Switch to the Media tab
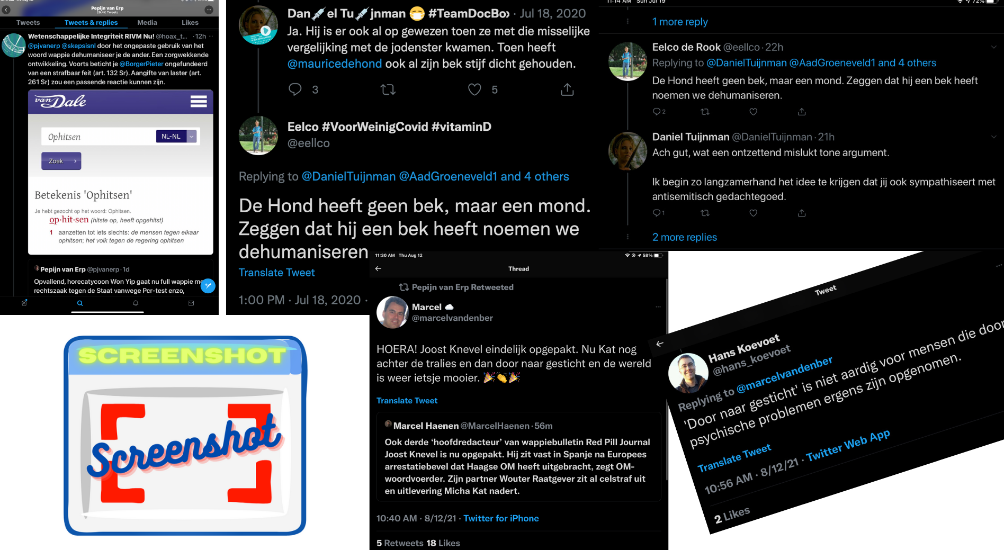Viewport: 1004px width, 550px height. tap(147, 23)
